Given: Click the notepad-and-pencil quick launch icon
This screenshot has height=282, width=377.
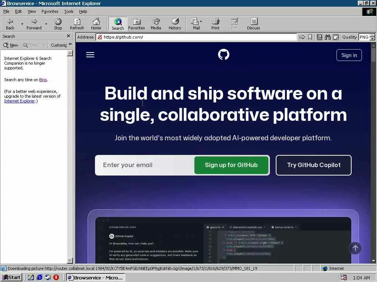Looking at the screenshot, I should (x=31, y=278).
